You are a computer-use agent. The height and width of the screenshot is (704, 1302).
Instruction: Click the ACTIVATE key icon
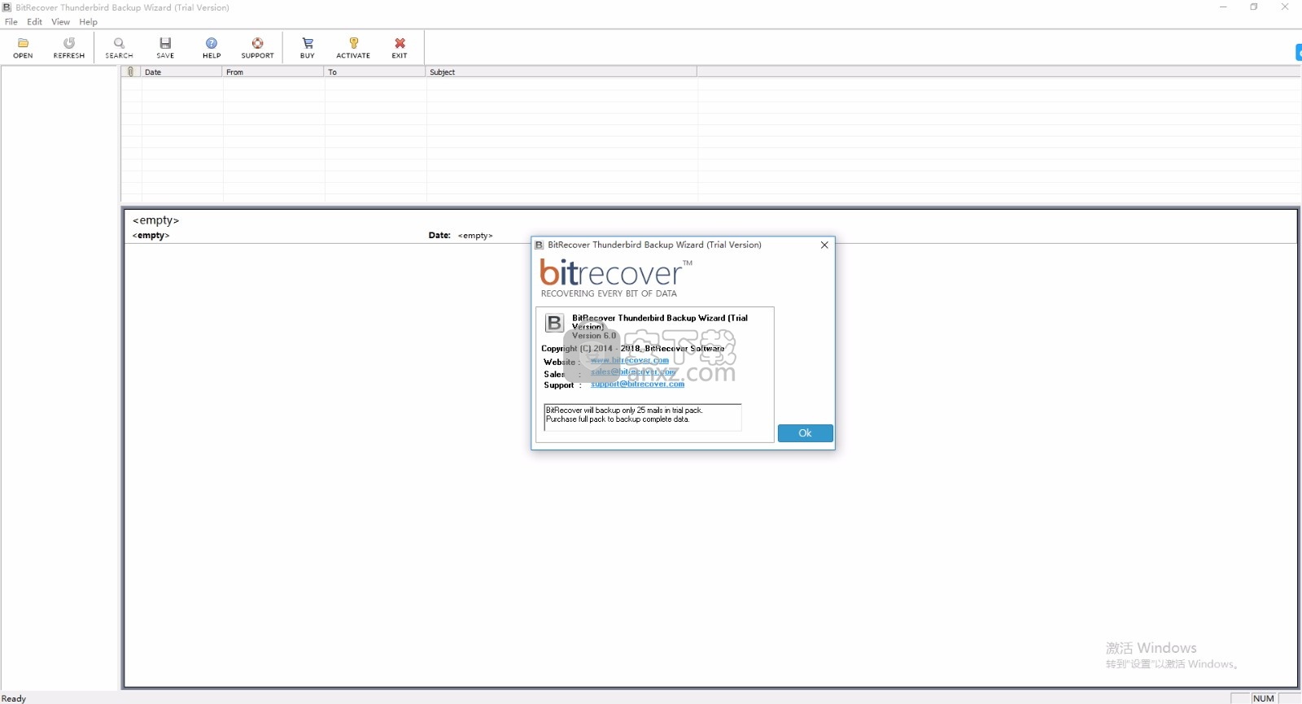(x=353, y=47)
